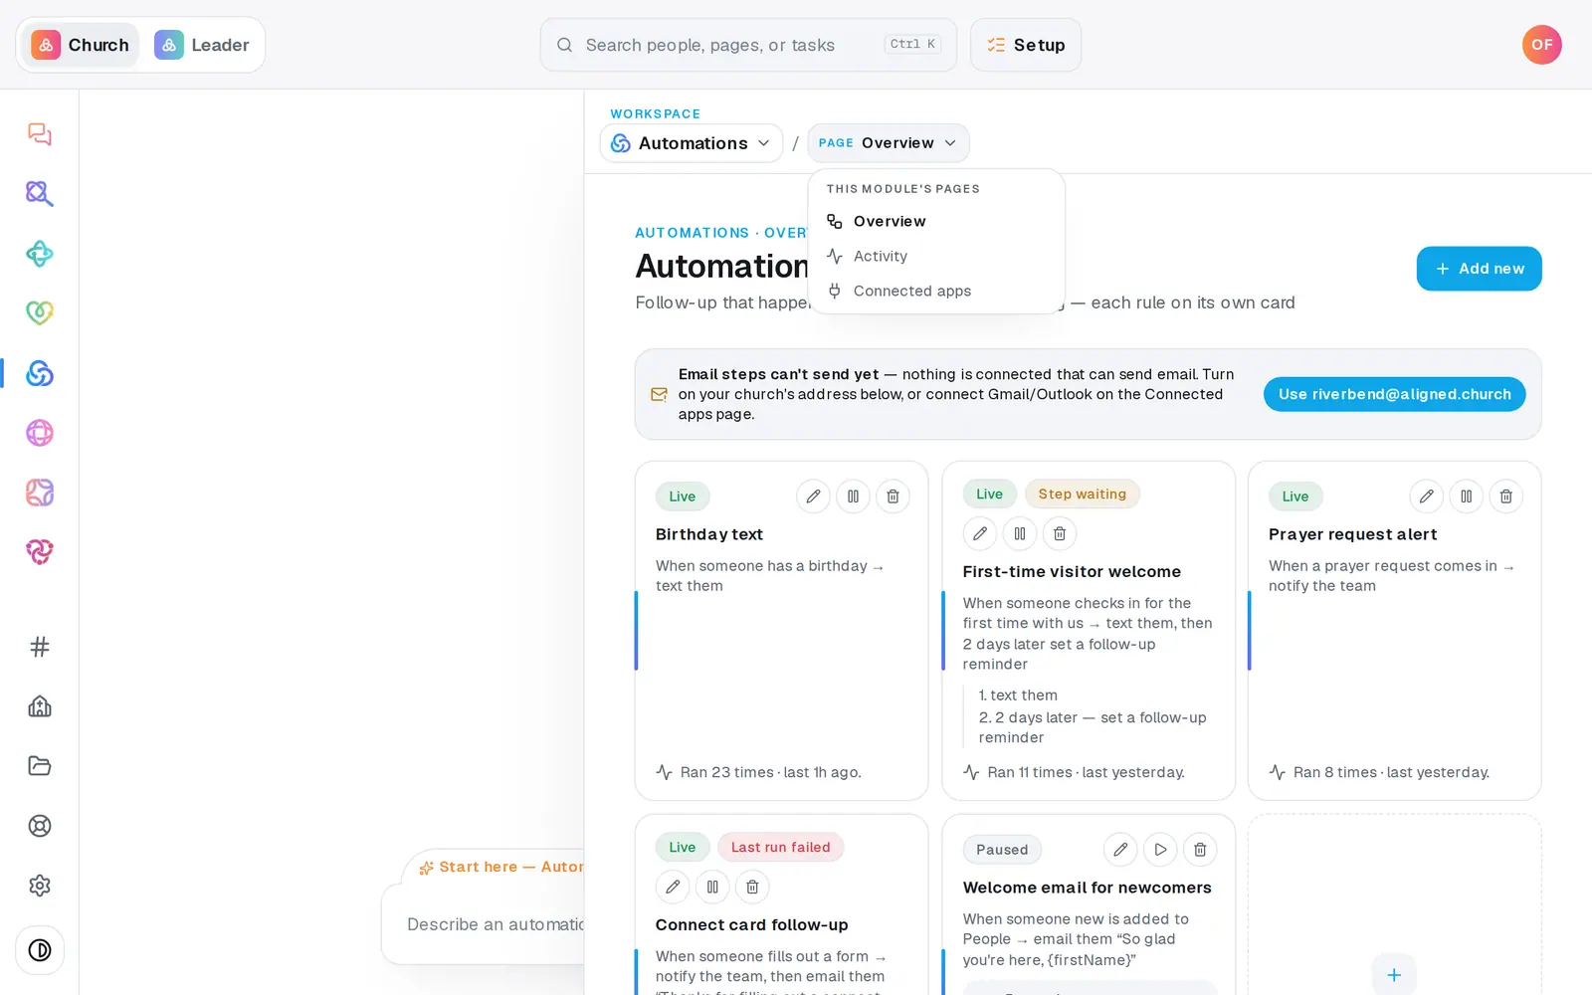
Task: Open the settings gear sidebar icon
Action: pos(40,886)
